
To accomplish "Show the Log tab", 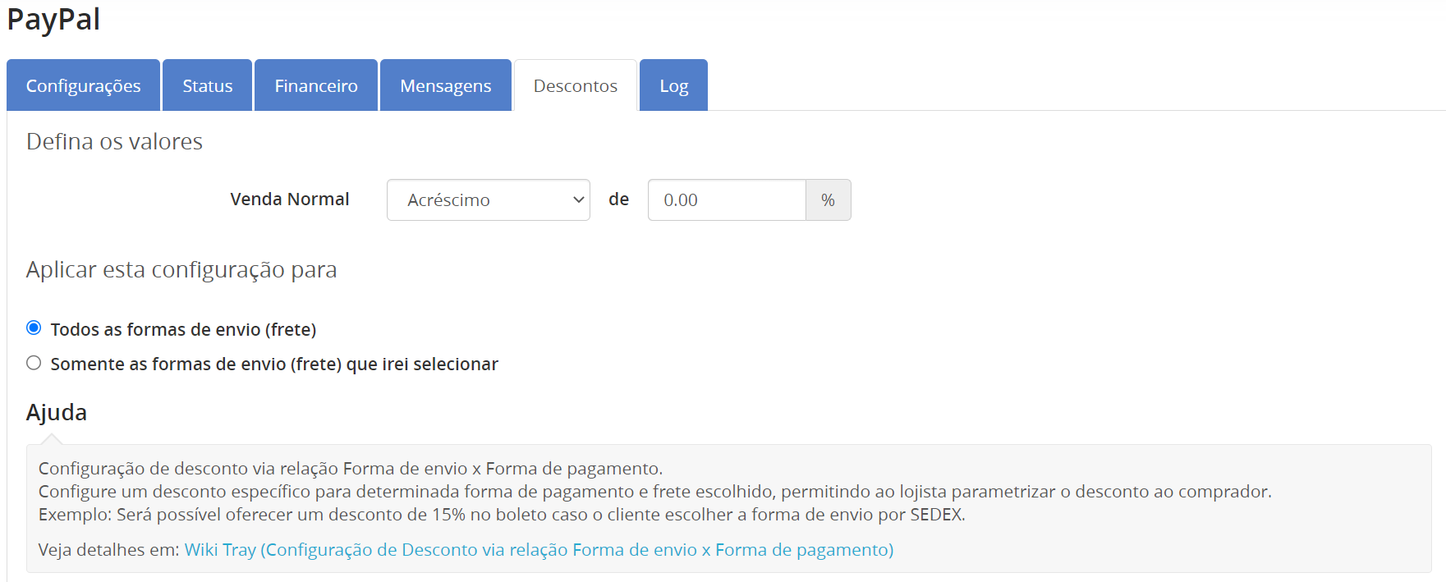I will [674, 85].
